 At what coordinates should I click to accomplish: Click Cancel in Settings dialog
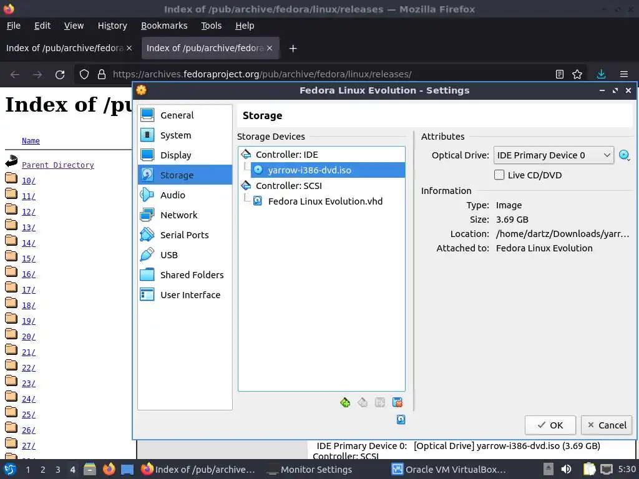coord(607,425)
